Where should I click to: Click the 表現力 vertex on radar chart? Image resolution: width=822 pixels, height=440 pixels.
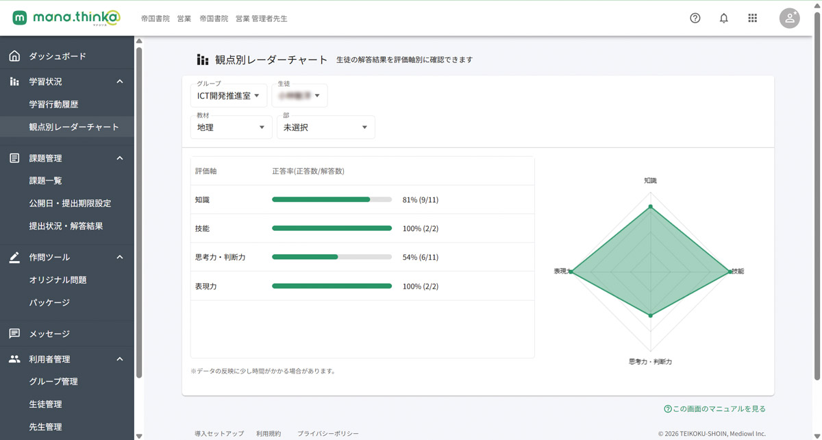point(571,272)
